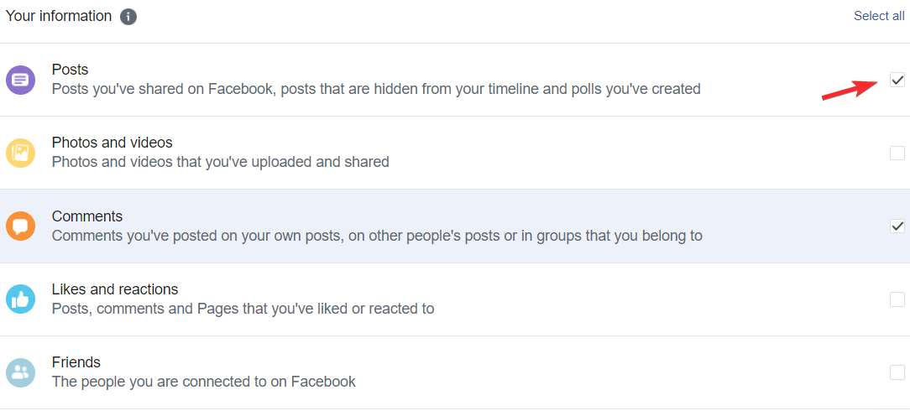Viewport: 910px width, 411px height.
Task: Tick the Likes and reactions checkbox
Action: coord(897,299)
